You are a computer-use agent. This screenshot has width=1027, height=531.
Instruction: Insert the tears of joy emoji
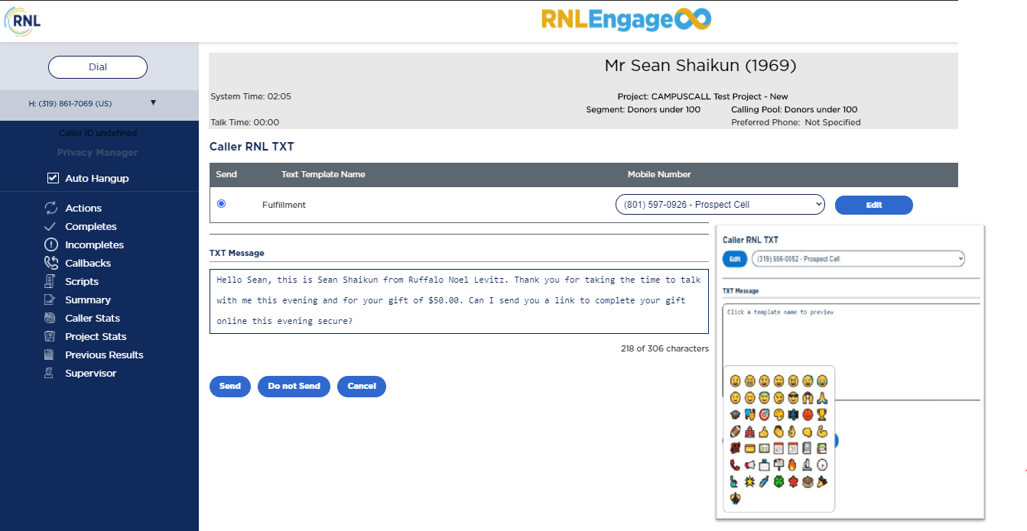coord(822,381)
